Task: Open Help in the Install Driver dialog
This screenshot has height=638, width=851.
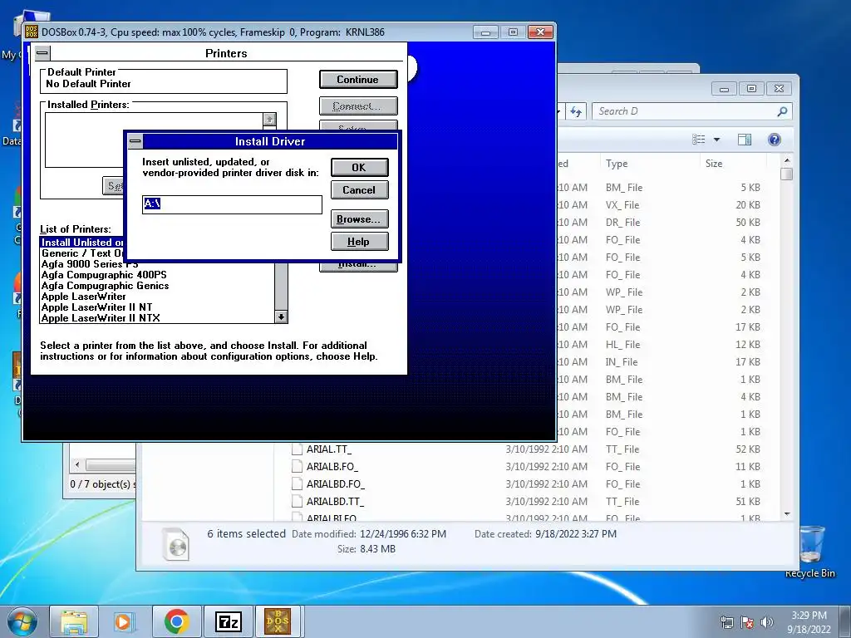Action: click(x=359, y=242)
